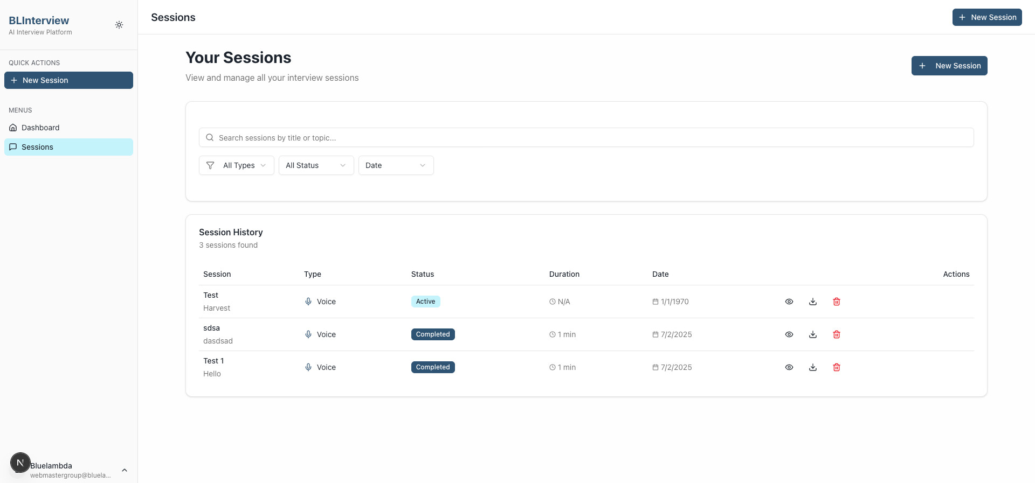Delete the Test session with trash icon
This screenshot has height=483, width=1035.
[837, 302]
